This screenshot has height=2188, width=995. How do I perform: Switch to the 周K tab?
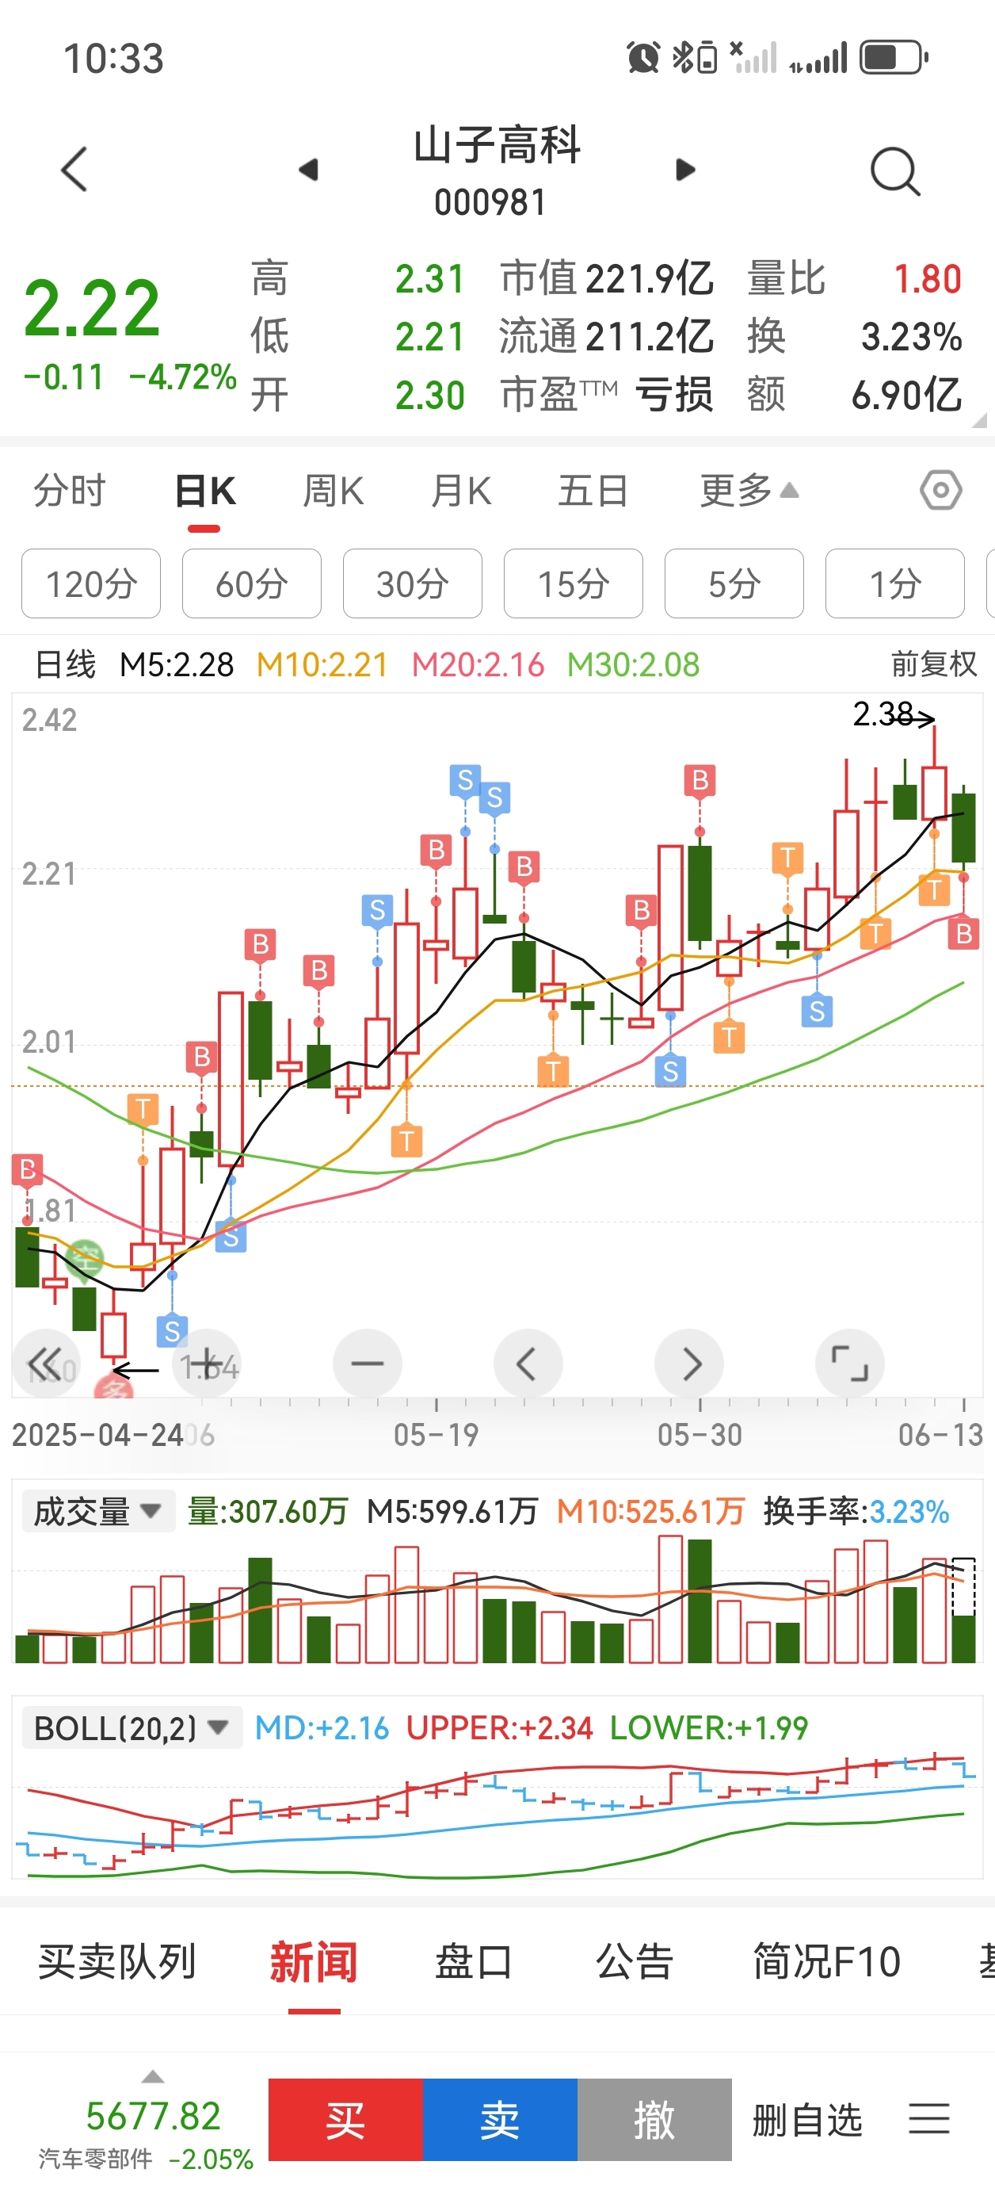[333, 491]
